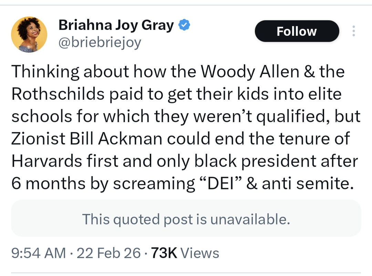The width and height of the screenshot is (372, 276).
Task: Click the 22 Feb 26 date
Action: coord(108,253)
